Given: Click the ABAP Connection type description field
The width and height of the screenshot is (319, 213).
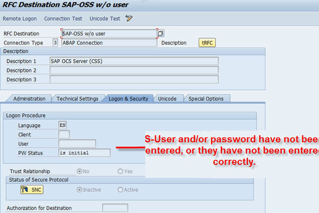Looking at the screenshot, I should (x=109, y=43).
